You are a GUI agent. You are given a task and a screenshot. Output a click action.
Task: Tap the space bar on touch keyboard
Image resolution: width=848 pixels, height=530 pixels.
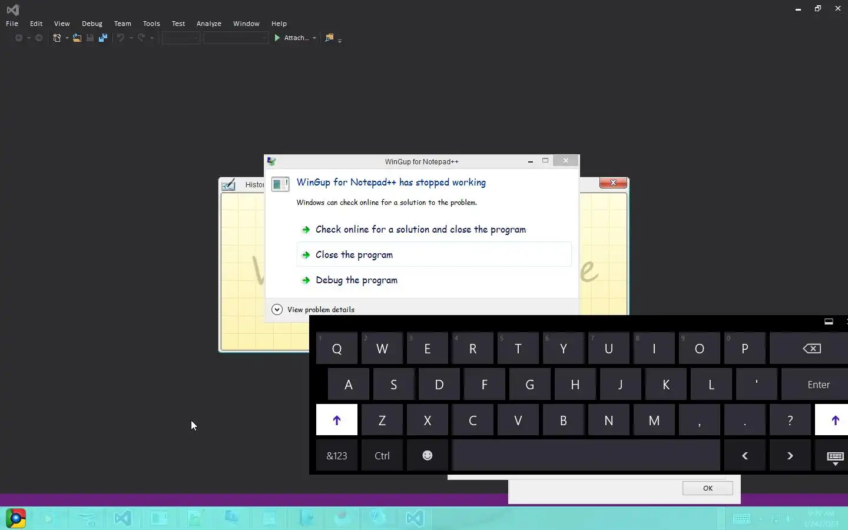tap(586, 455)
